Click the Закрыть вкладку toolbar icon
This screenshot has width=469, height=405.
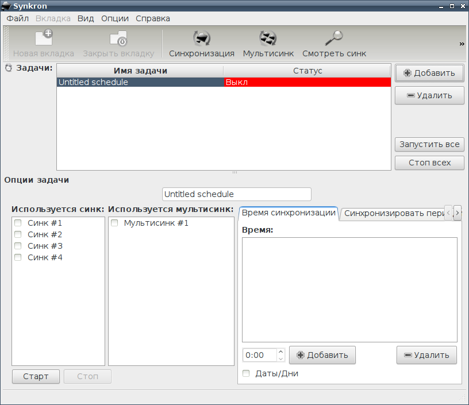click(x=118, y=38)
